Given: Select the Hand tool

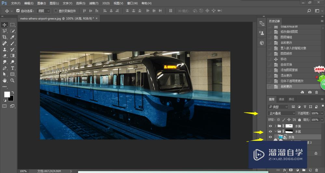Looking at the screenshot, I should (5, 80).
